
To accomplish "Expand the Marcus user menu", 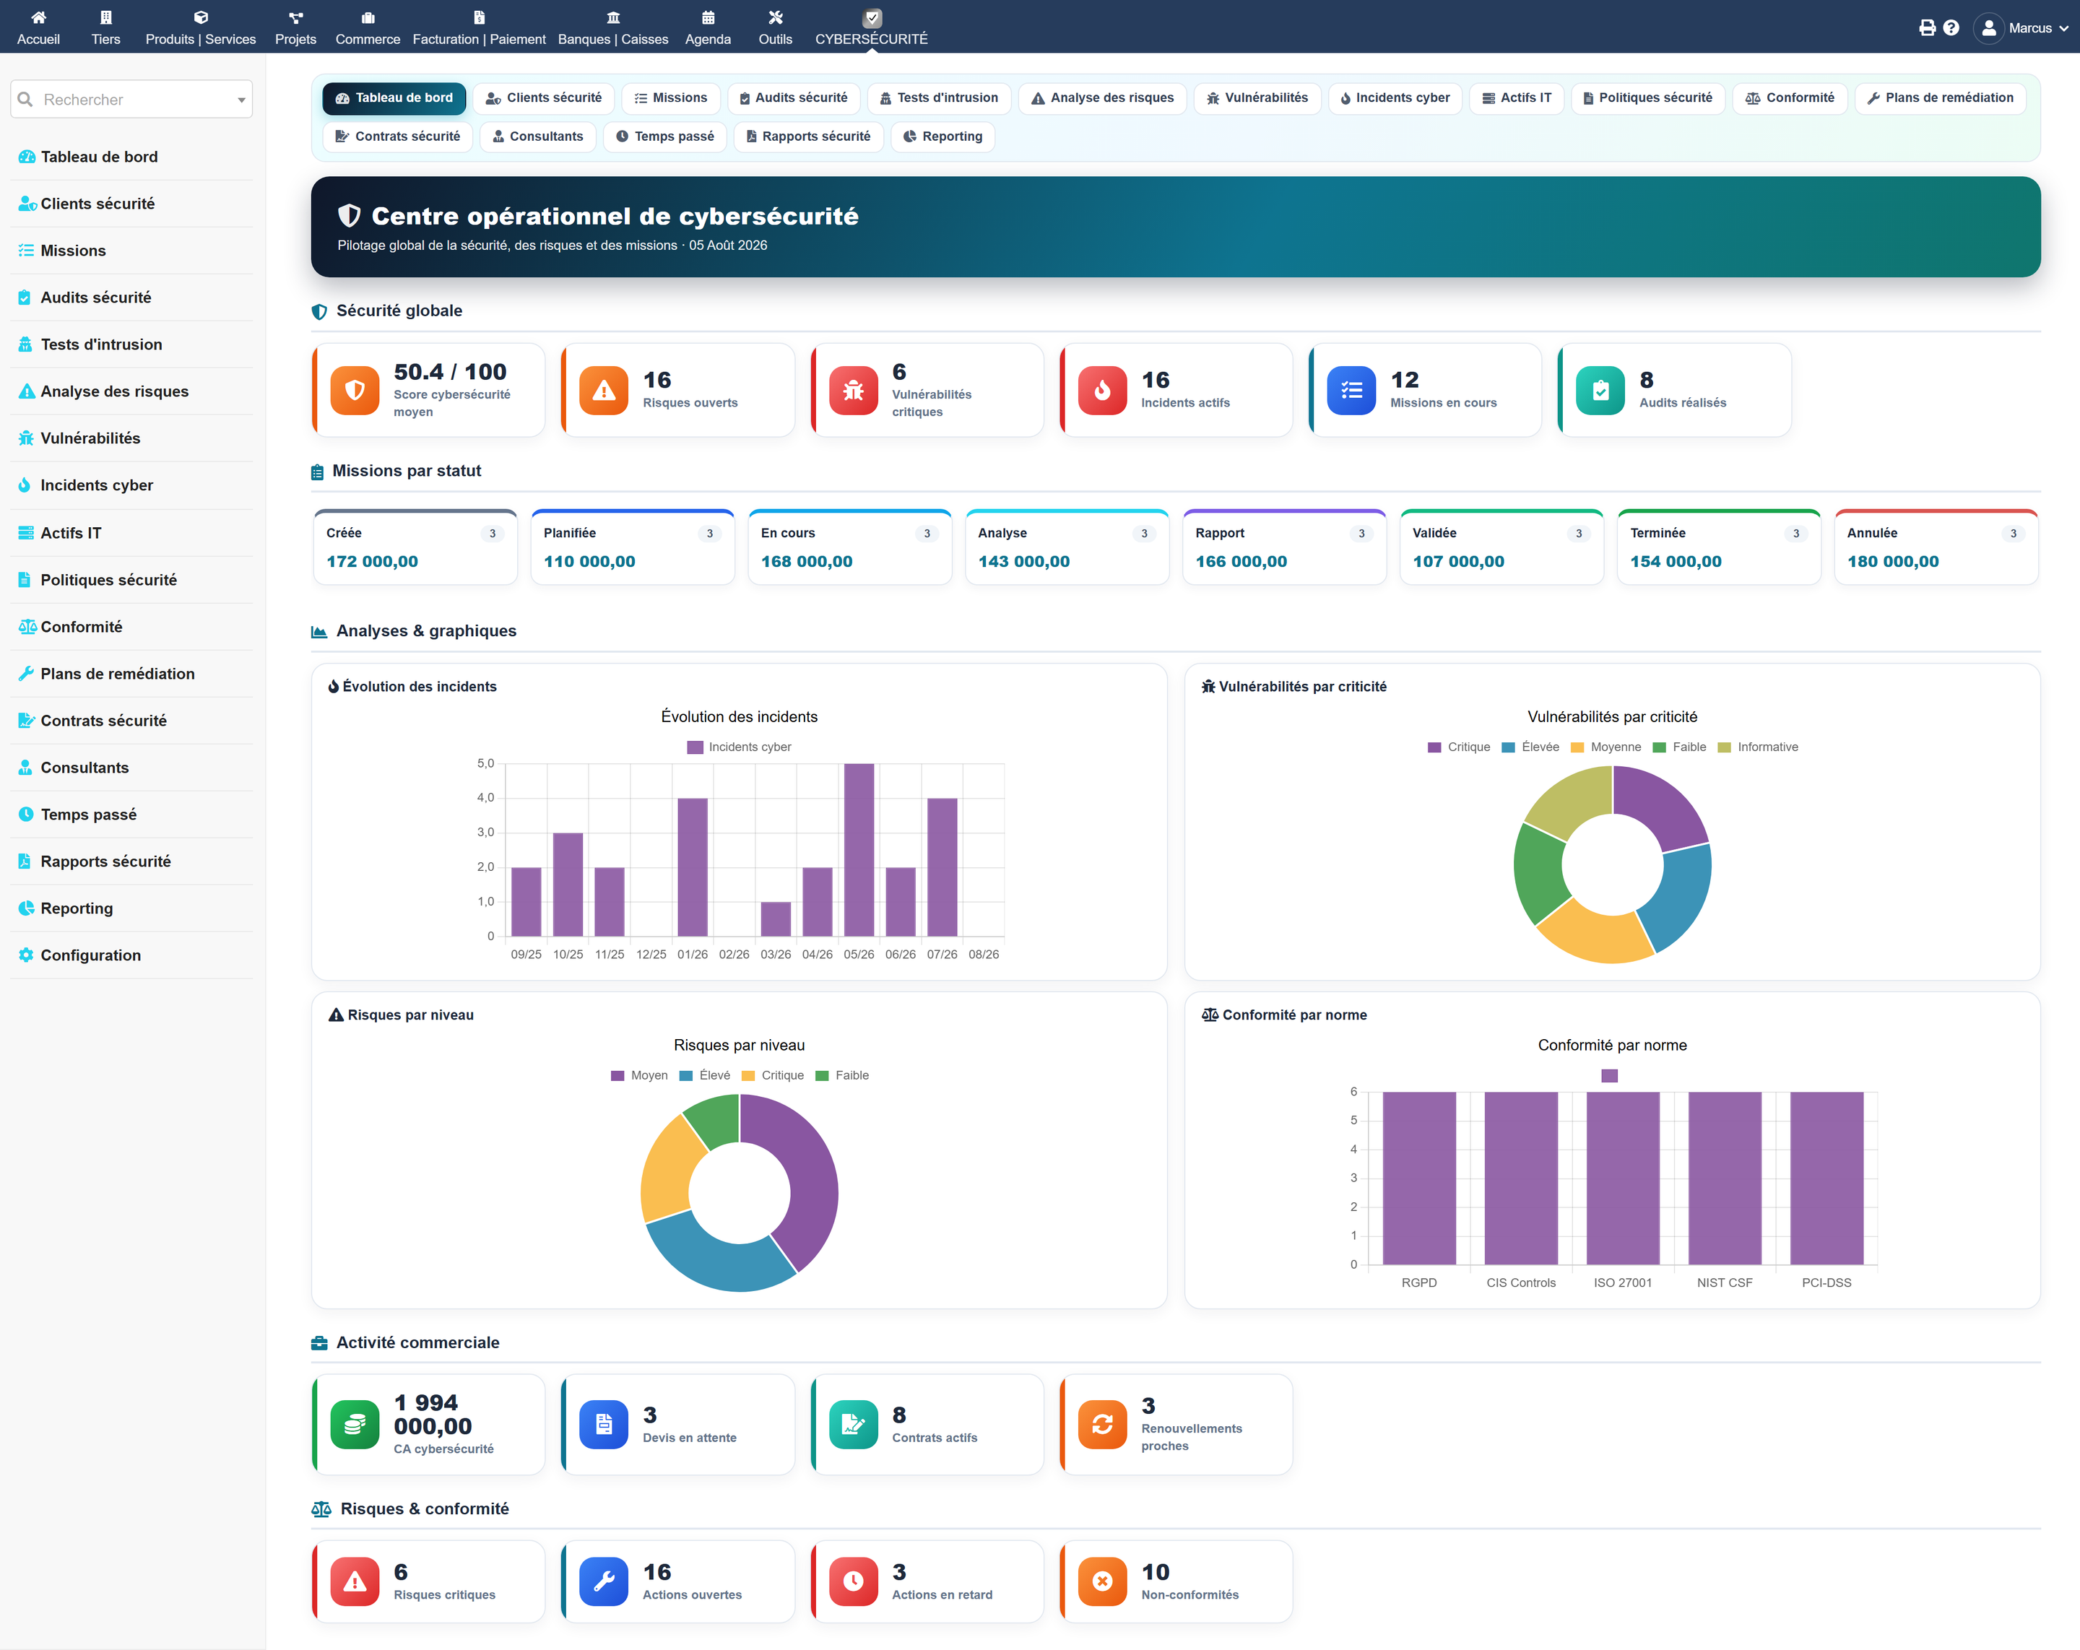I will (x=2021, y=28).
